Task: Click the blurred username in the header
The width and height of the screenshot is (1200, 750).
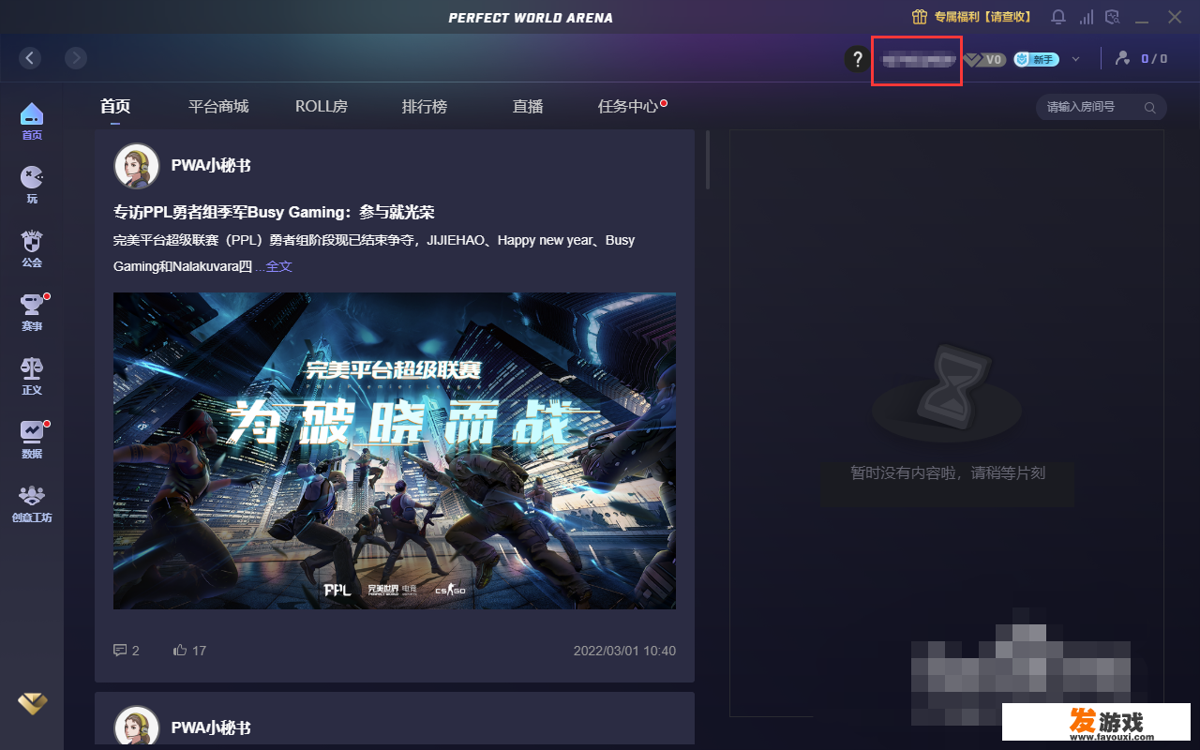Action: 918,60
